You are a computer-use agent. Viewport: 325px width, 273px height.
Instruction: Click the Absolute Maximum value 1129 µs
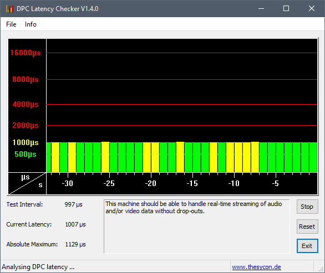(75, 244)
